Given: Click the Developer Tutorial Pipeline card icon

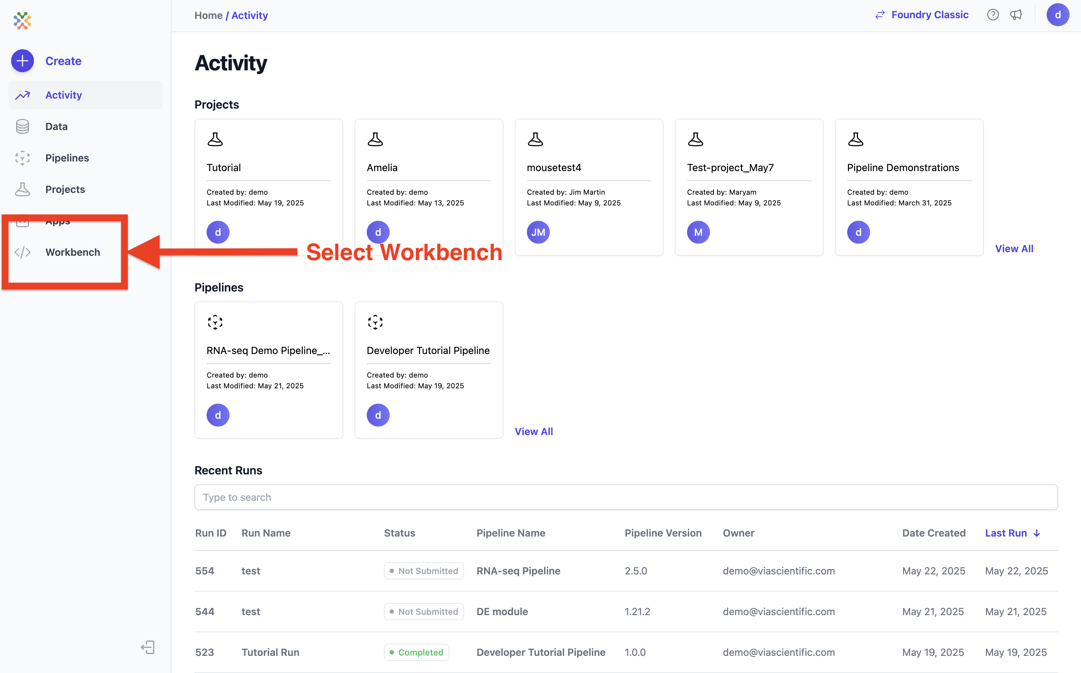Looking at the screenshot, I should pos(375,322).
